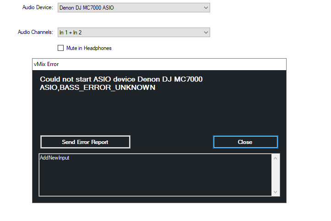This screenshot has width=331, height=221.
Task: Close the vMix Error dialog
Action: pos(245,142)
